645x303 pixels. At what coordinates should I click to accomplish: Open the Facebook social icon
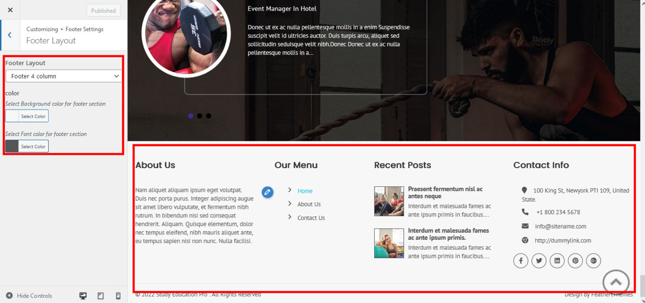pyautogui.click(x=521, y=261)
